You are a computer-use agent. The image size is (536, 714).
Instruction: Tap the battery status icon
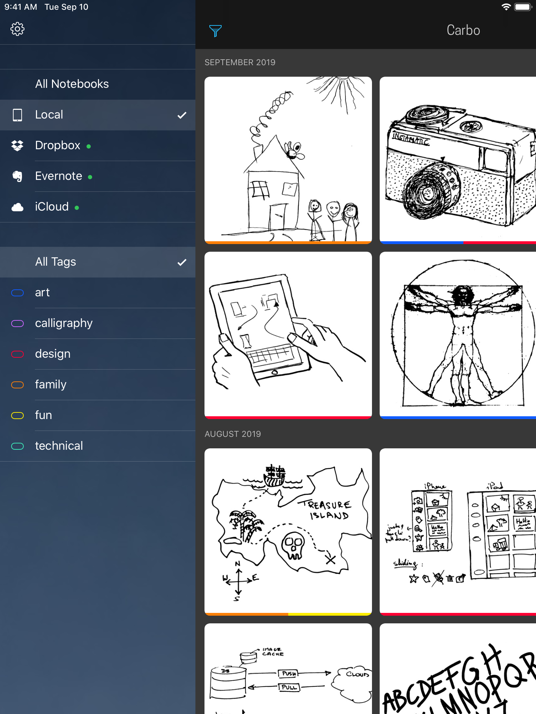click(x=523, y=7)
